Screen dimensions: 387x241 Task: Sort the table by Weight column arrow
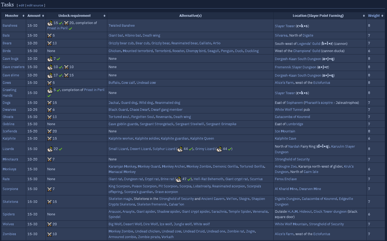(x=382, y=16)
